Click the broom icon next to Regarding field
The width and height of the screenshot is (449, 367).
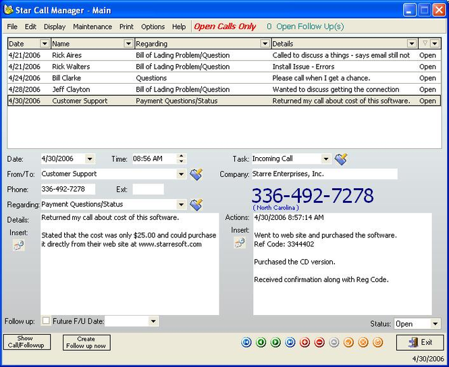pos(196,205)
